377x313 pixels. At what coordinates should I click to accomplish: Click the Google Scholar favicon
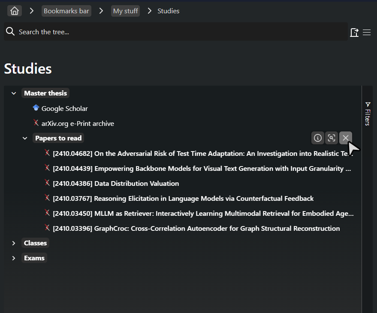(x=36, y=108)
